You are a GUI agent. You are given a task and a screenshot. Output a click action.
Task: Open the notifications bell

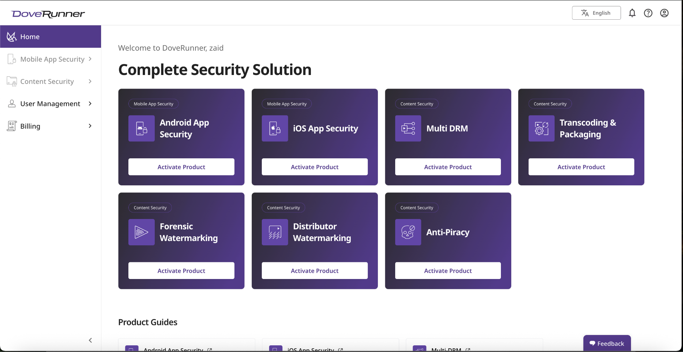(x=632, y=13)
